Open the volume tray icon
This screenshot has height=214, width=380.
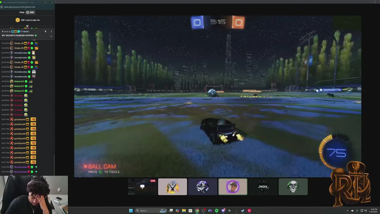click(365, 210)
